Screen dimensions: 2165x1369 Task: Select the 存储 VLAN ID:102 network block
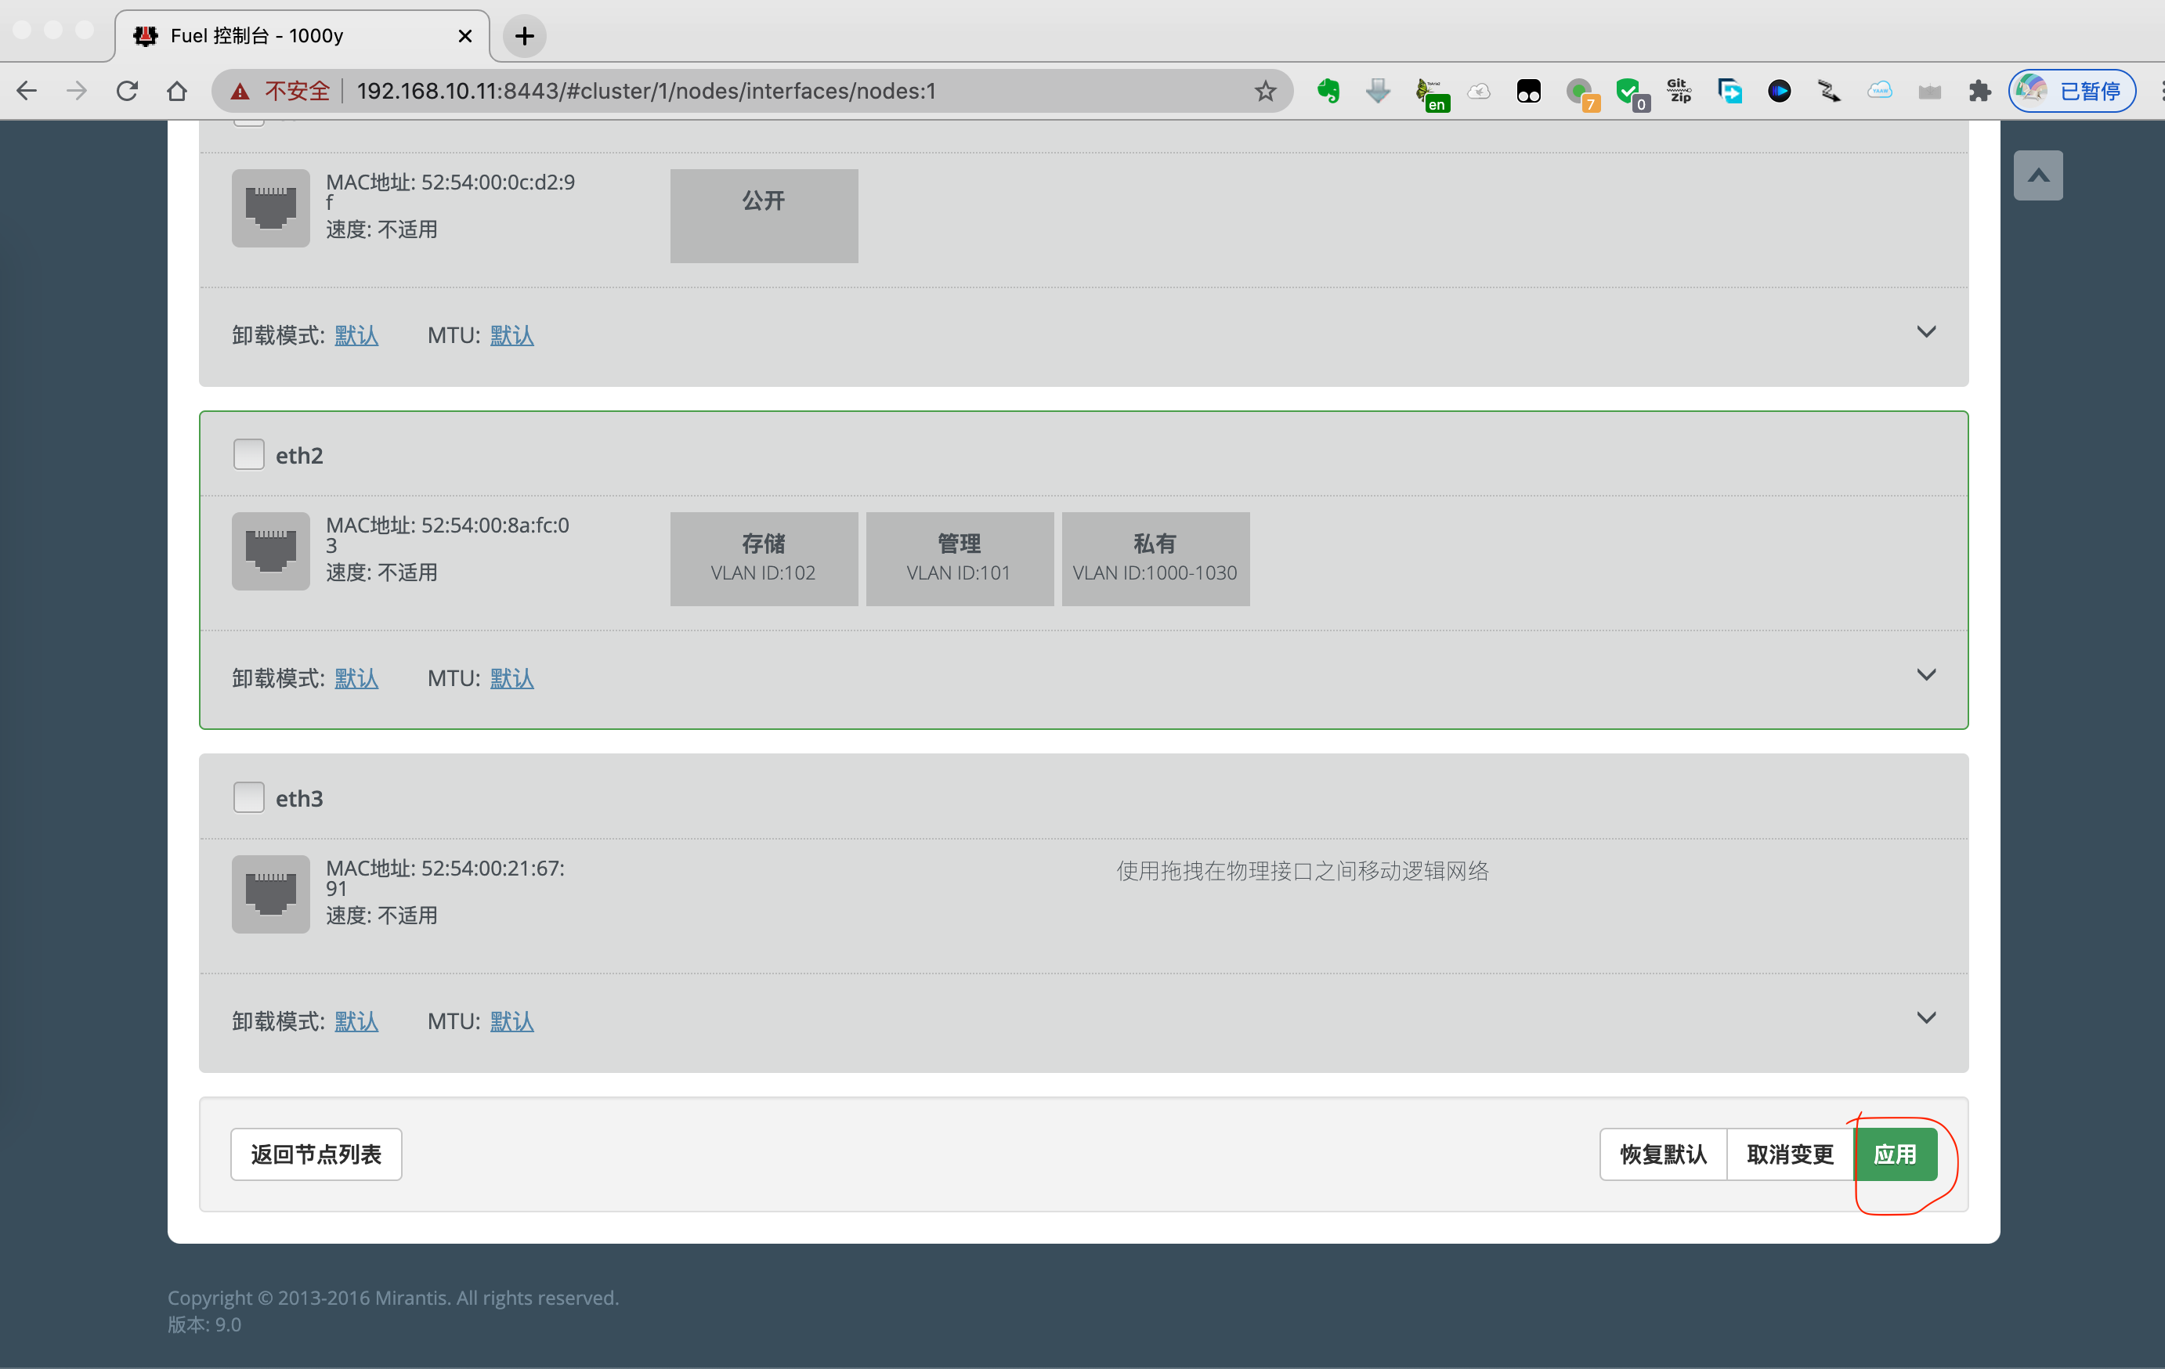click(764, 559)
